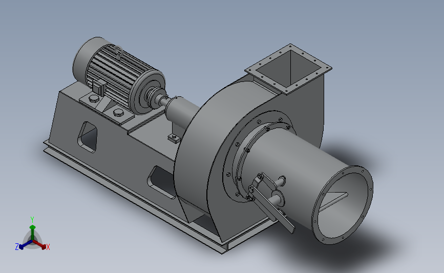This screenshot has height=273, width=444.
Task: Click the red X axis of the orientation triad
Action: [41, 245]
